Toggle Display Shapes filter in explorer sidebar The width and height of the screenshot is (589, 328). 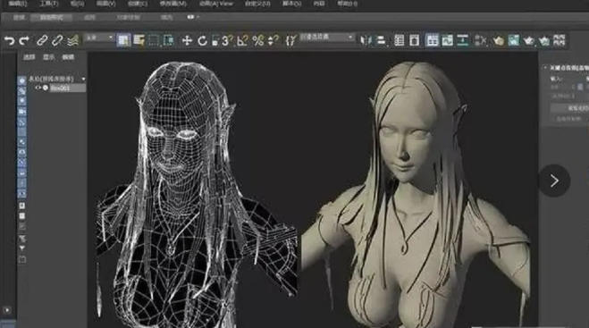21,91
